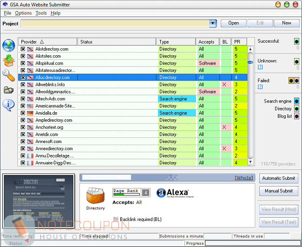
Task: Click the Blog list color swatch
Action: click(x=296, y=116)
